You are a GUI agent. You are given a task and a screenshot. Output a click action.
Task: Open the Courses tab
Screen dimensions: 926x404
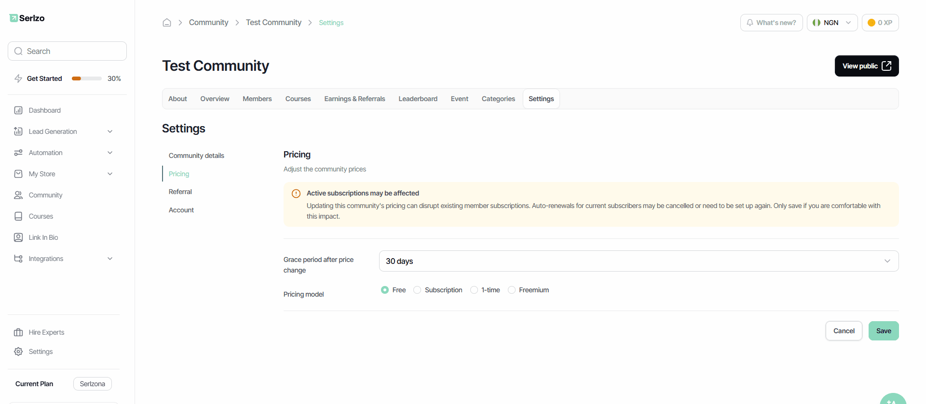pyautogui.click(x=298, y=99)
